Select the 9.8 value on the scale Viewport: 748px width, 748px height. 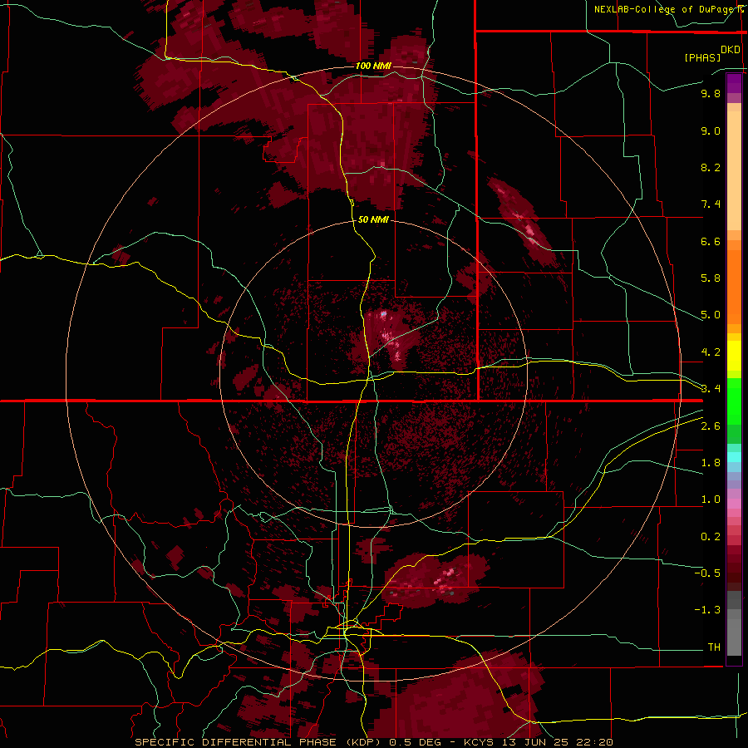point(711,93)
